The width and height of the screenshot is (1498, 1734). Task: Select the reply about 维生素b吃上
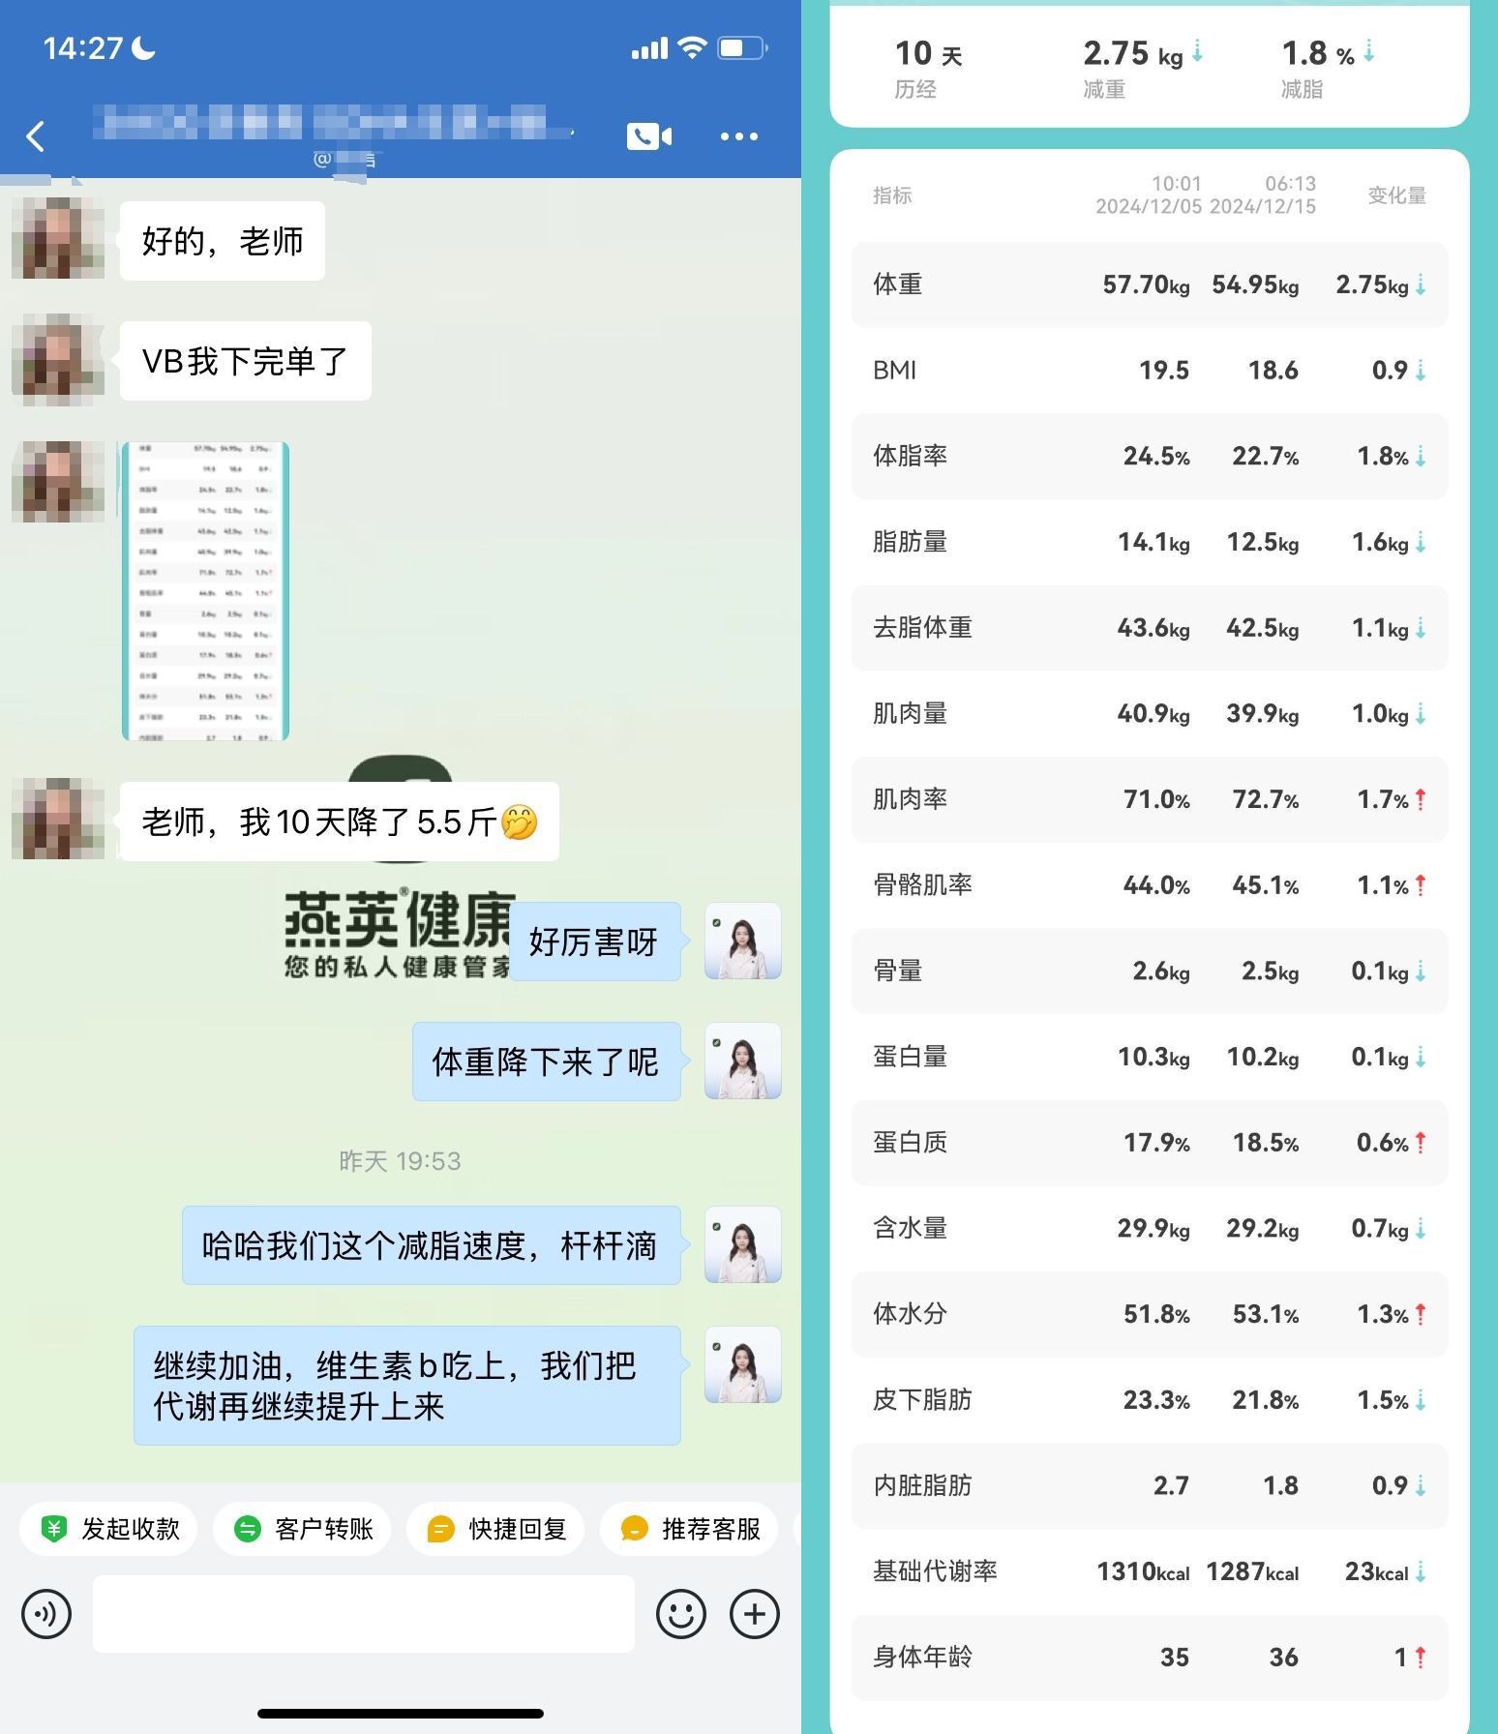407,1386
